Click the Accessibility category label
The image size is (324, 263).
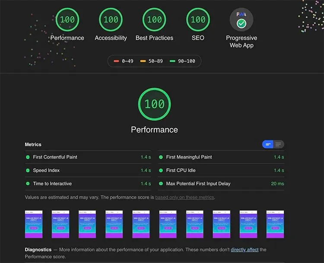111,38
